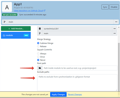This screenshot has width=120, height=98.
Task: Set Squash Commits to Never
Action: [38, 60]
